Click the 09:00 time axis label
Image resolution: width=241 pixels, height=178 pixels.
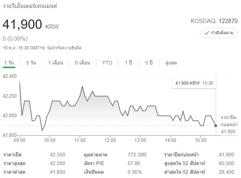point(19,140)
